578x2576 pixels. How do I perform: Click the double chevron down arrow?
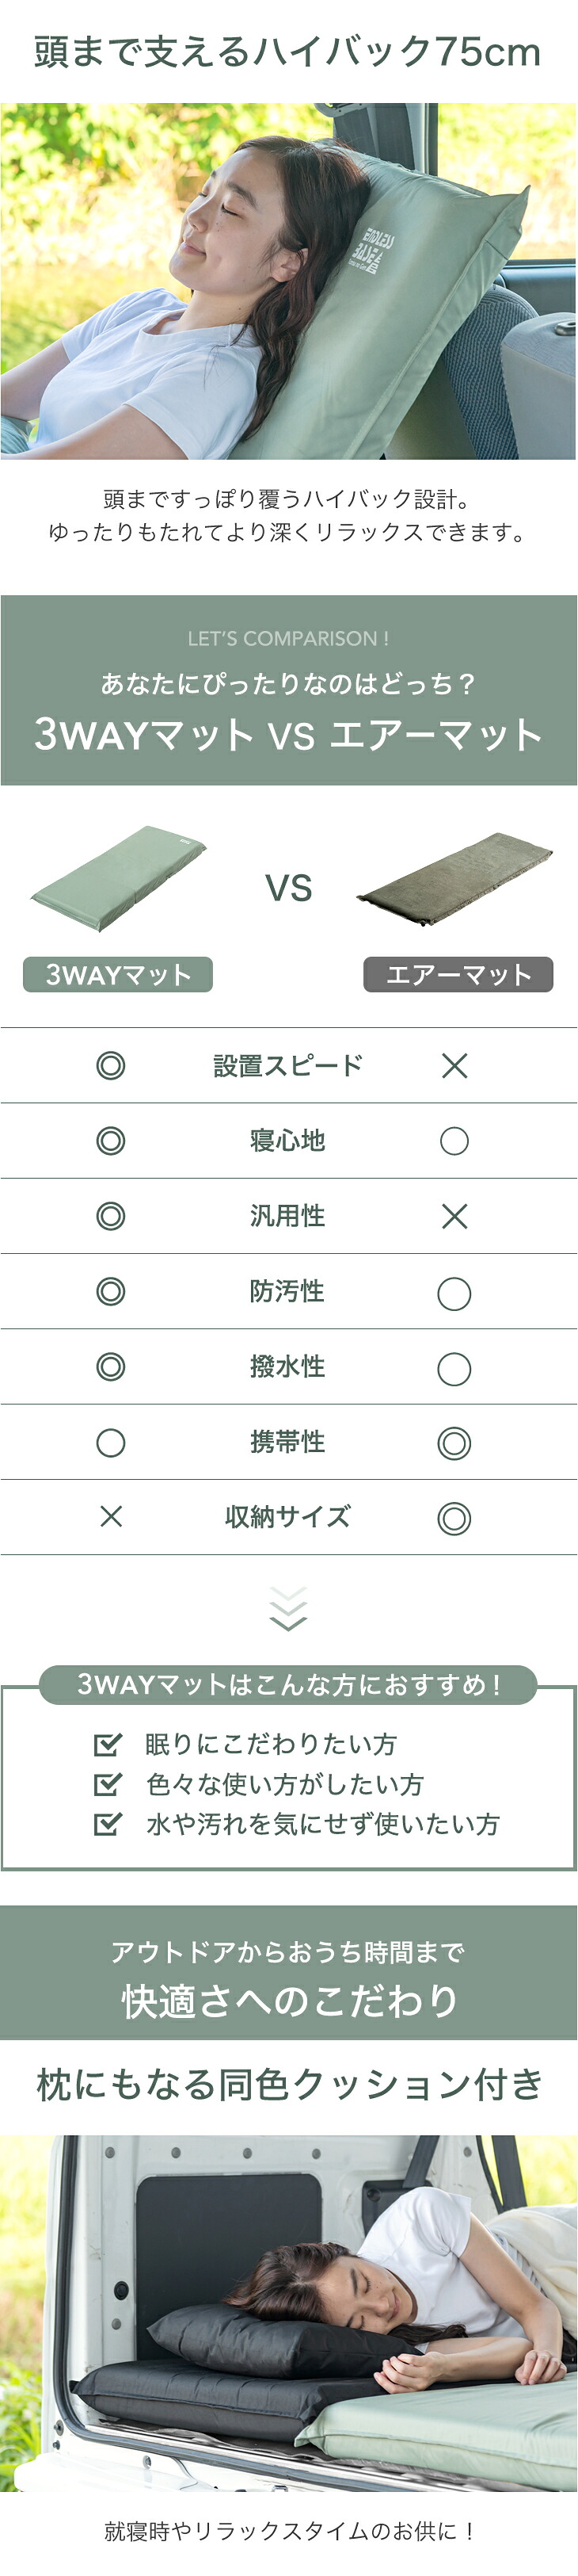coord(288,1609)
